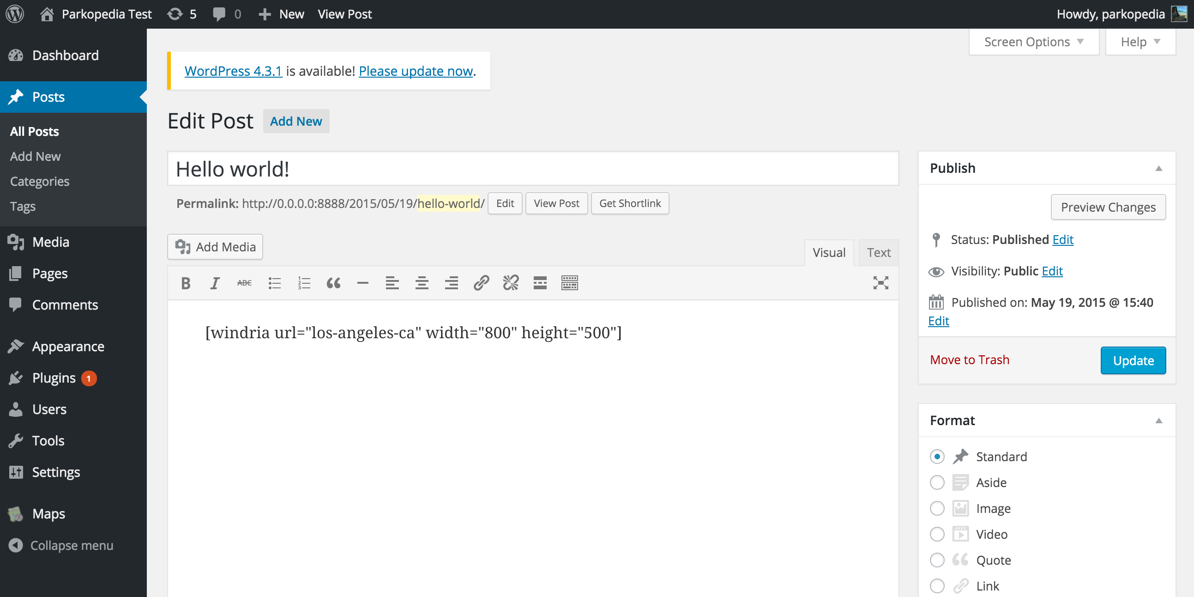Click Please update now link
Screen dimensions: 1194x597
point(416,71)
